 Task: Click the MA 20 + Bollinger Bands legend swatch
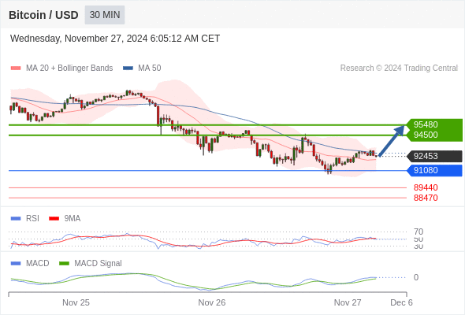pyautogui.click(x=16, y=69)
